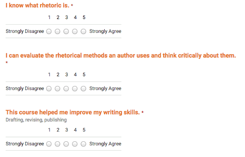
Task: Select rating 2 for evaluating rhetorical methods question
Action: [57, 88]
